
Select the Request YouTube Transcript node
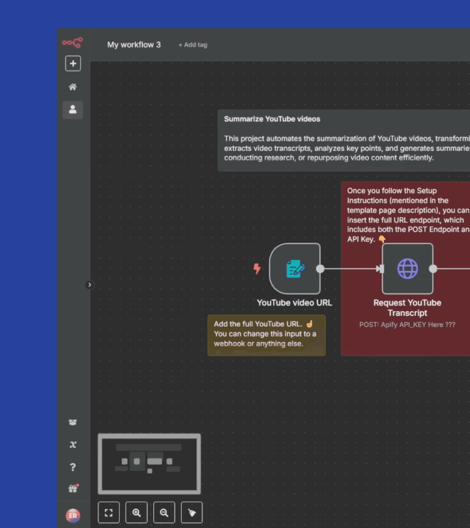tap(408, 269)
